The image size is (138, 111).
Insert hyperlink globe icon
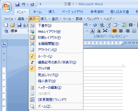pos(102,25)
